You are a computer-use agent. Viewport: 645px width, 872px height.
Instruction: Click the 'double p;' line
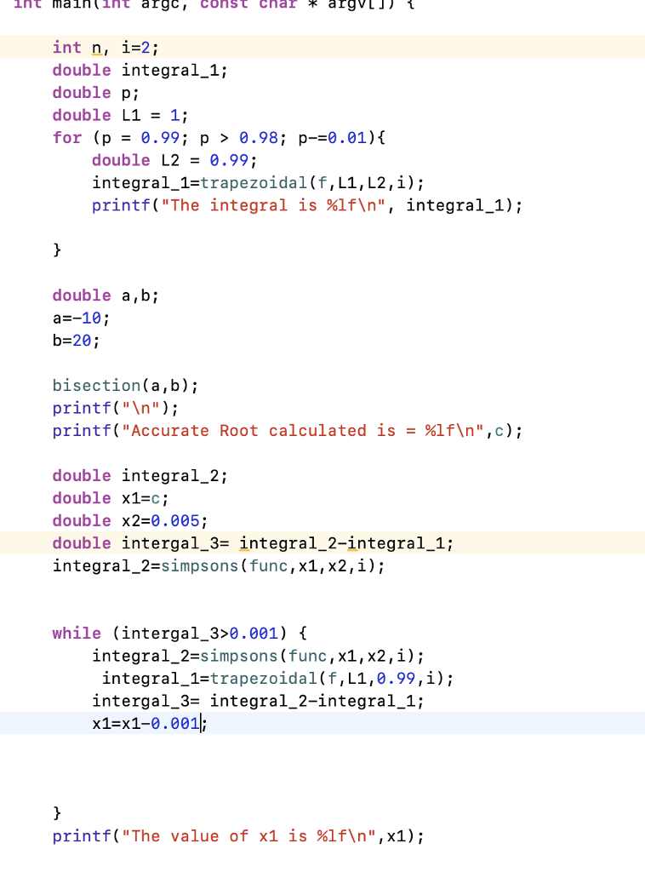95,92
